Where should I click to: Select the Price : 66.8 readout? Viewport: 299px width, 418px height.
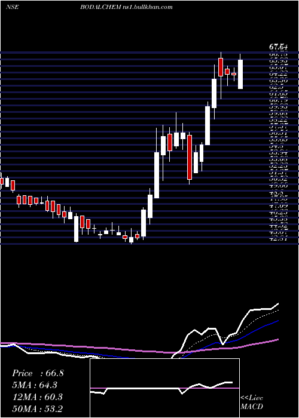click(38, 373)
